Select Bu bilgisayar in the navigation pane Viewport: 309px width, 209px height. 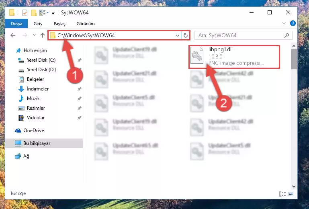point(44,143)
